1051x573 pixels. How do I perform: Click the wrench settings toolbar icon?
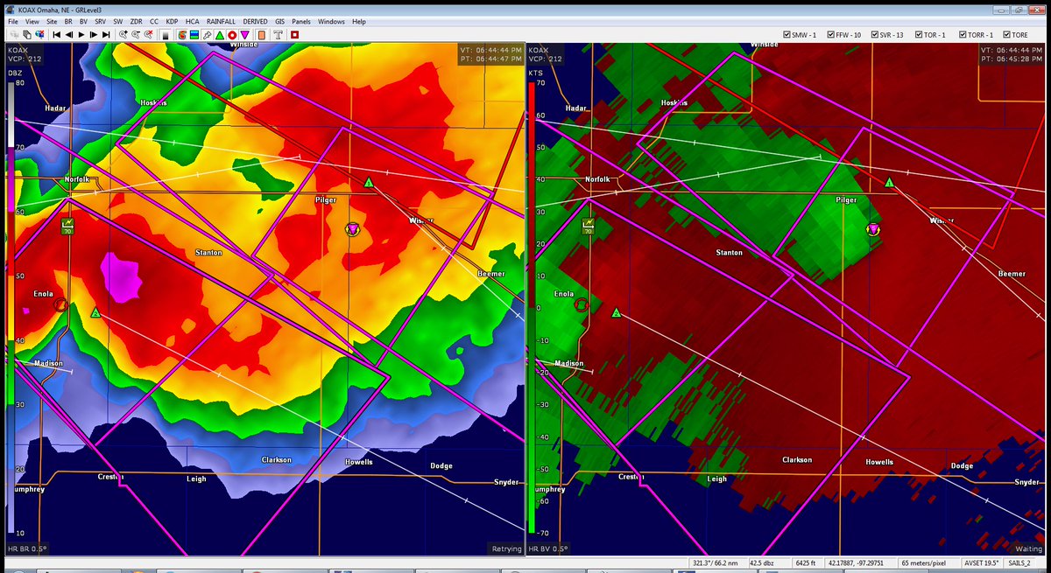207,35
